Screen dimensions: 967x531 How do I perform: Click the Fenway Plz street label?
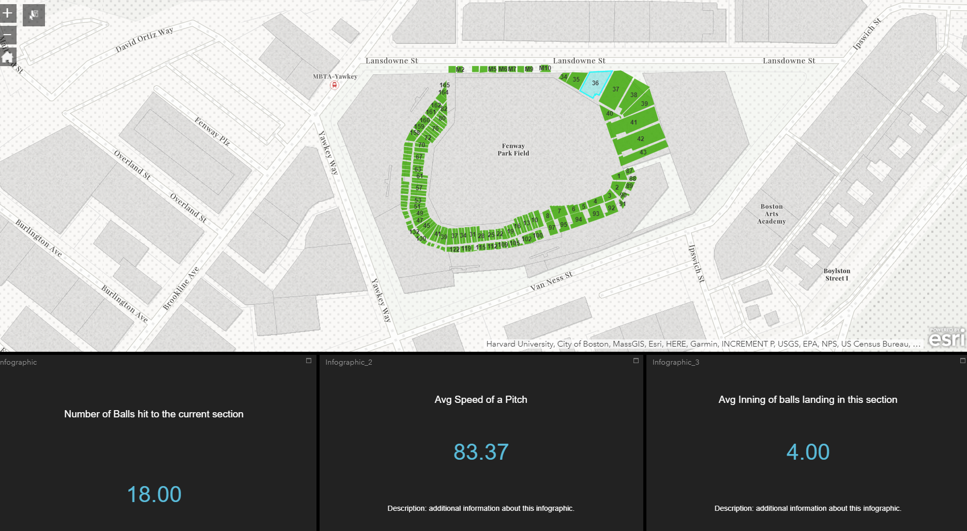coord(212,131)
